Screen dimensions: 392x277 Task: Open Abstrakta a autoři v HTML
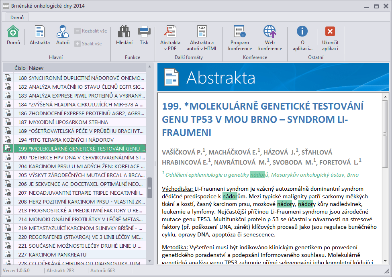202,38
